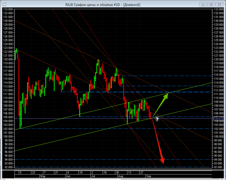Close the RIU8 chart window
Viewport: 226px width, 180px height.
[x=219, y=4]
